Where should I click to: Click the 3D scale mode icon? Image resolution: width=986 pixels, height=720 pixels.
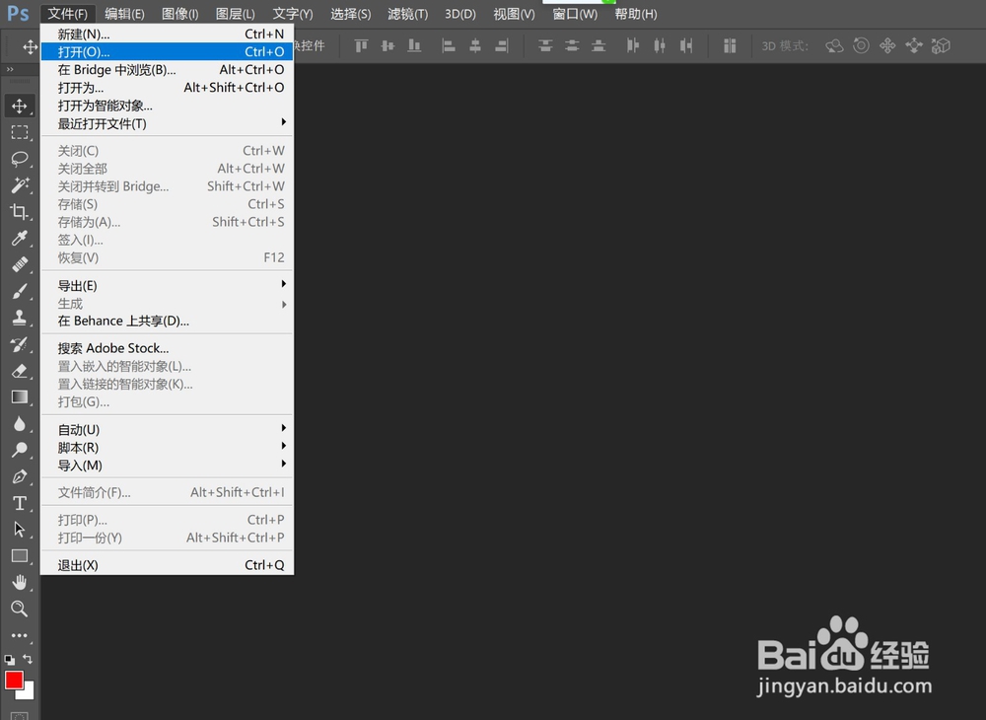941,46
